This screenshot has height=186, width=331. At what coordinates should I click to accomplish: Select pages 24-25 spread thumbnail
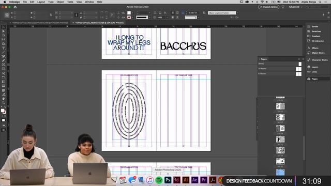tap(280, 106)
